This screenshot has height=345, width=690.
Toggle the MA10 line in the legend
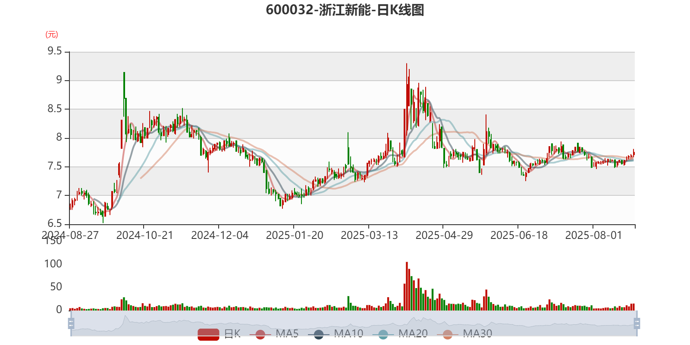pos(336,334)
